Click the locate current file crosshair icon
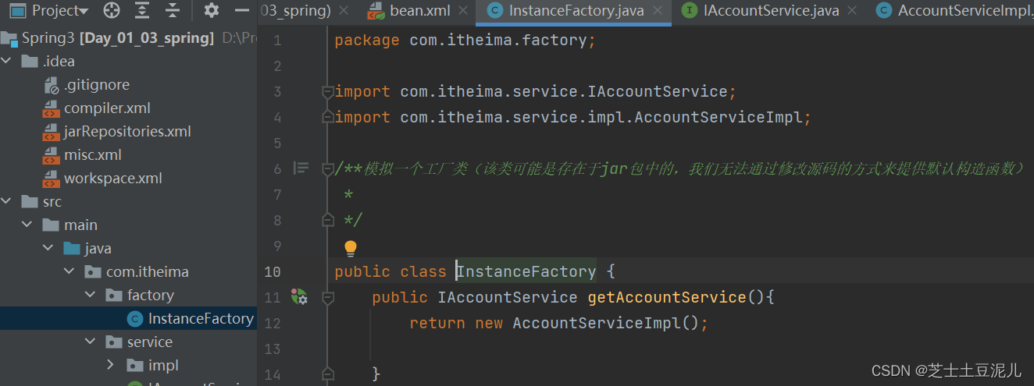 coord(112,11)
